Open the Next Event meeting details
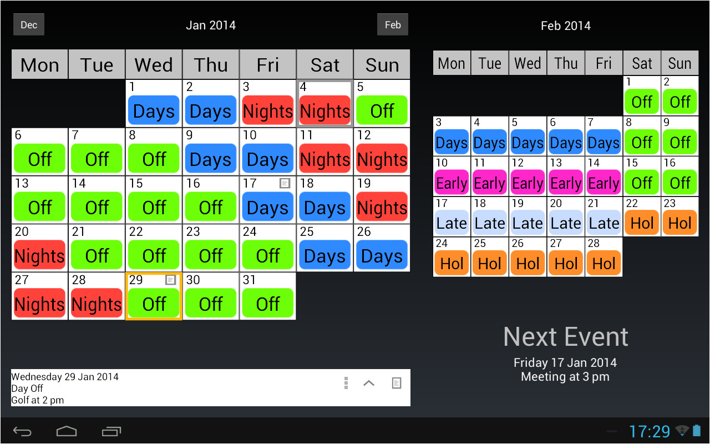Screen dimensions: 710x444 [565, 370]
